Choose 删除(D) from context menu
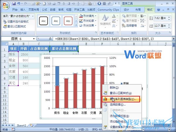Viewport: 176px width, 132px height. click(x=122, y=87)
